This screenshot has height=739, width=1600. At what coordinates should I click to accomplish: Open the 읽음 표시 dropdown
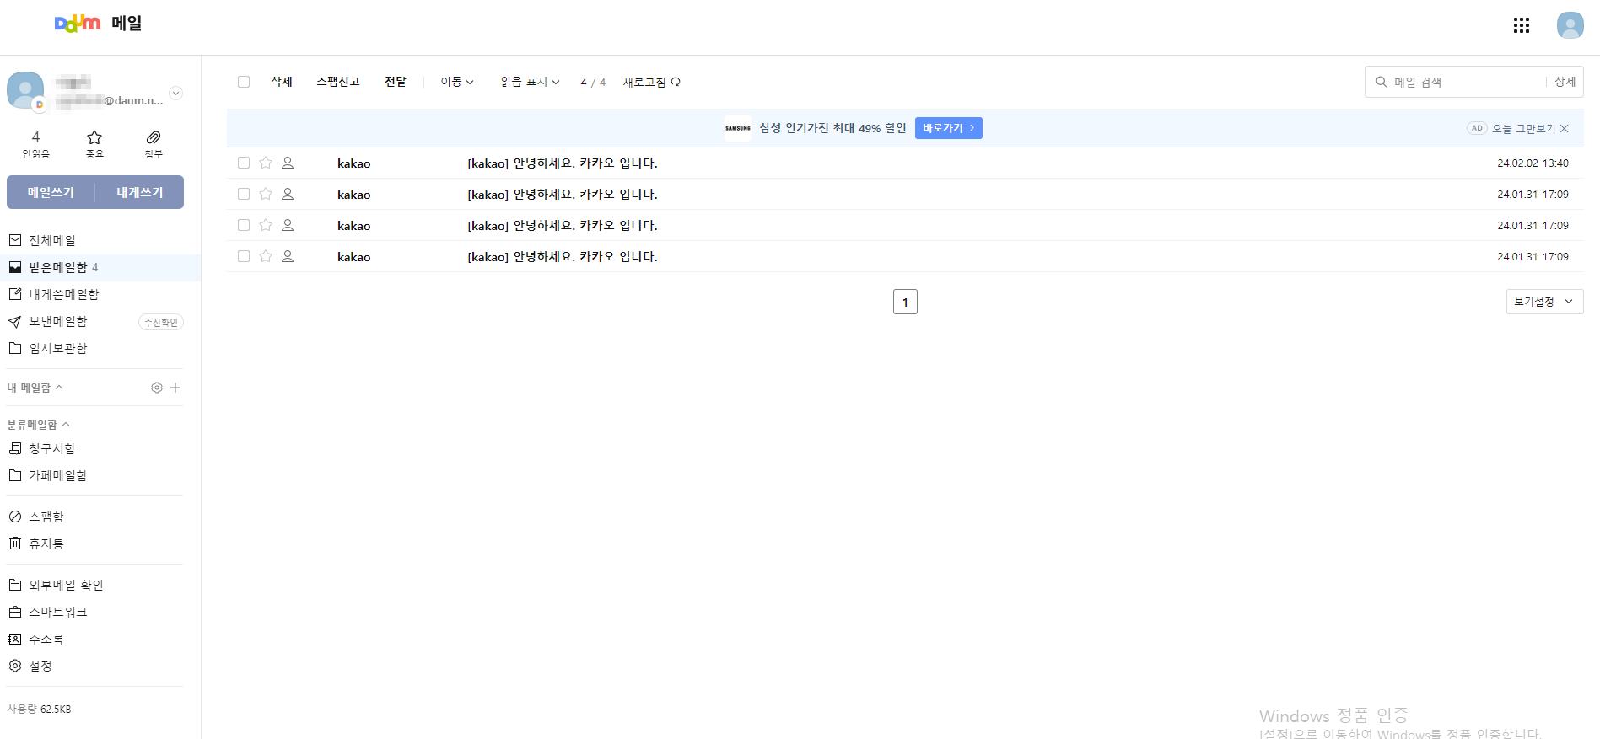(530, 82)
